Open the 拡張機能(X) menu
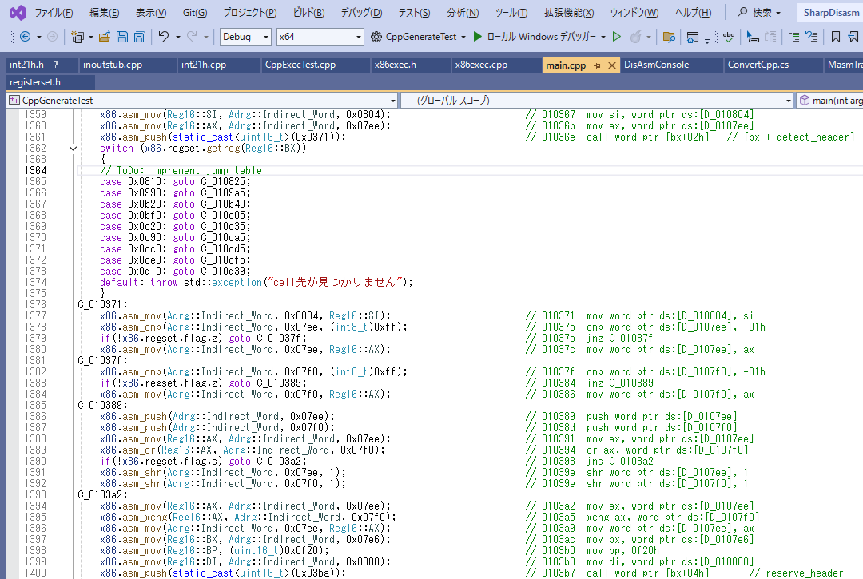 (569, 12)
